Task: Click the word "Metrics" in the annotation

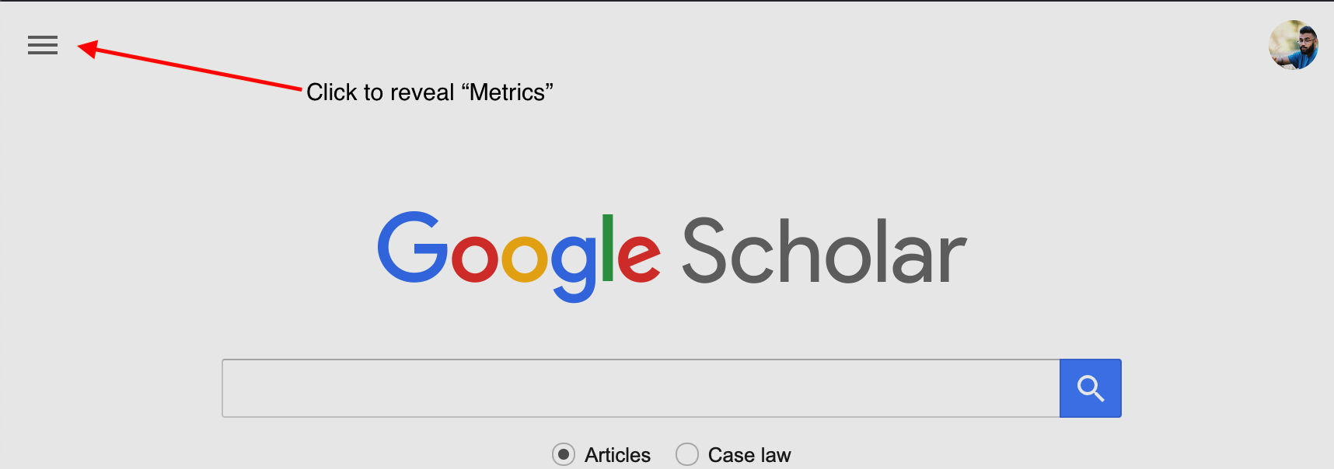Action: pos(508,92)
